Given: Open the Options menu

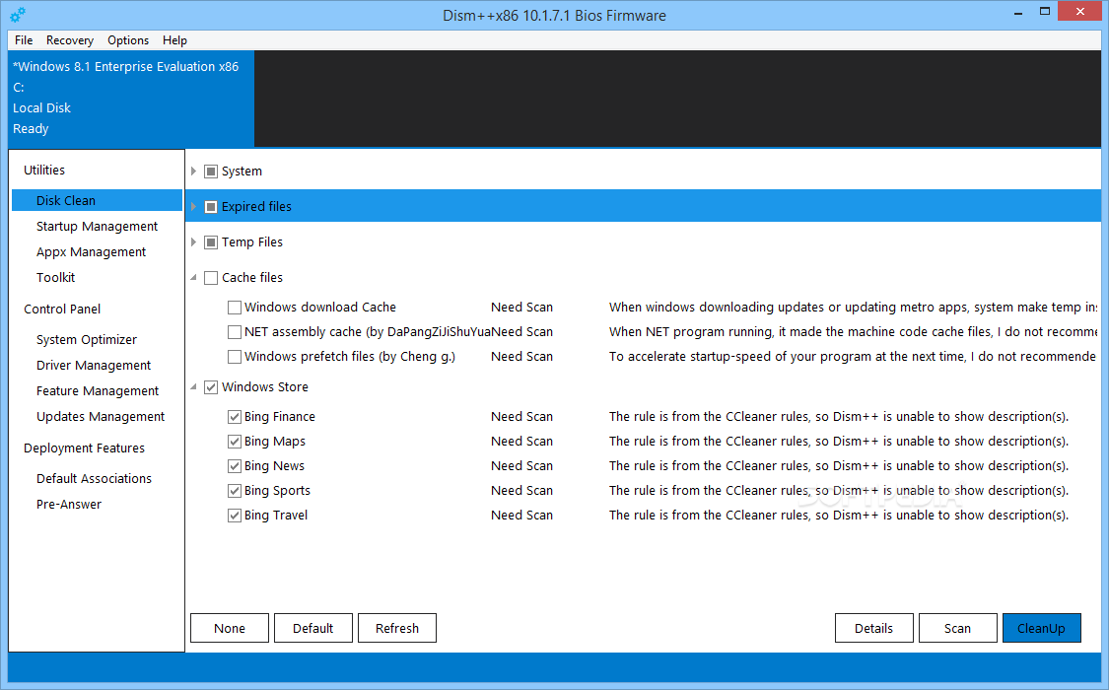Looking at the screenshot, I should (x=128, y=40).
